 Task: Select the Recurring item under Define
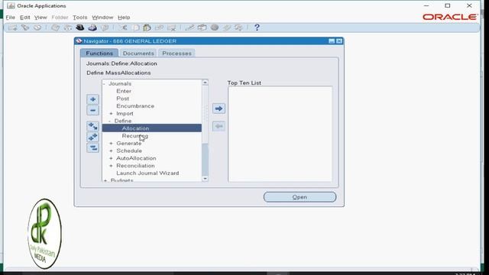click(x=135, y=136)
